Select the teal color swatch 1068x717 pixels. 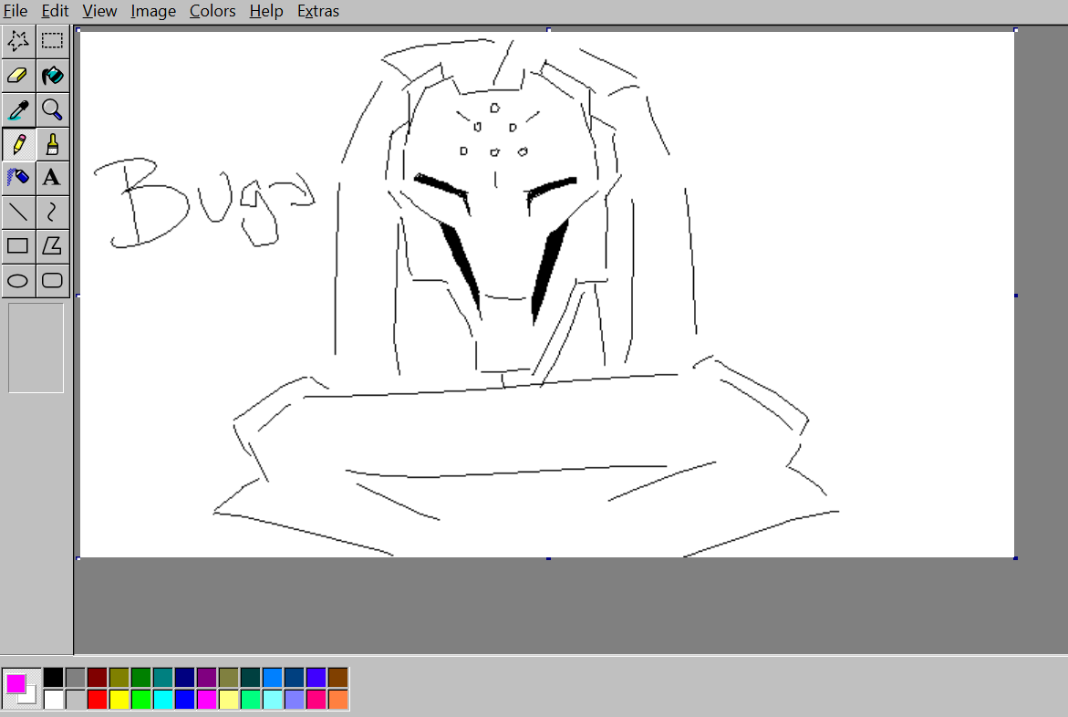pyautogui.click(x=162, y=678)
